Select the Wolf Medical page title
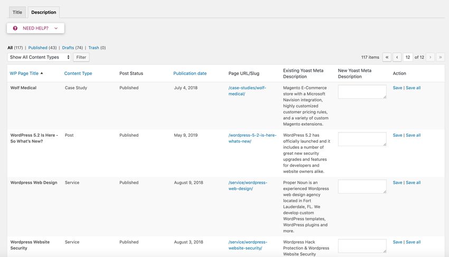 pos(23,88)
